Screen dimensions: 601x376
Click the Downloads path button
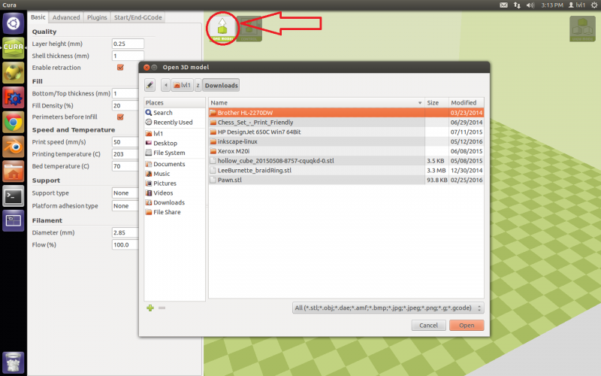(x=221, y=85)
